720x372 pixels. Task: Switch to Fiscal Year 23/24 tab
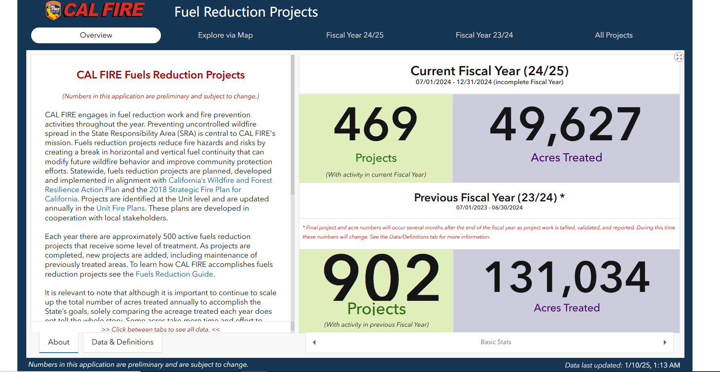tap(484, 35)
